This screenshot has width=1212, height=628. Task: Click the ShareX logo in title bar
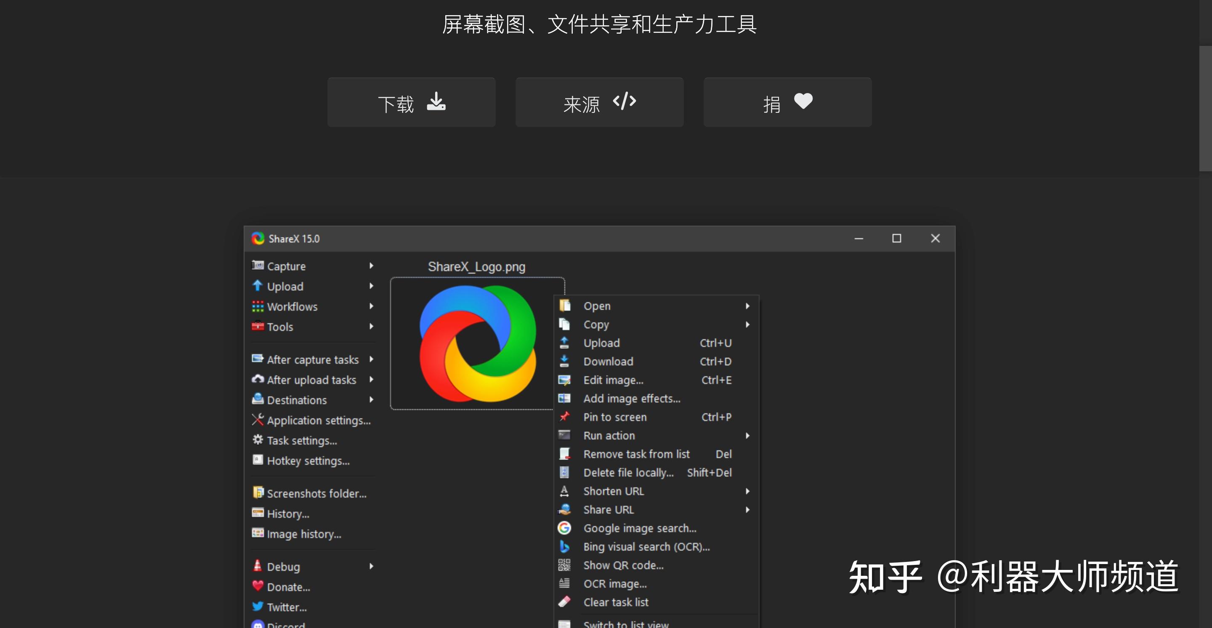coord(258,239)
